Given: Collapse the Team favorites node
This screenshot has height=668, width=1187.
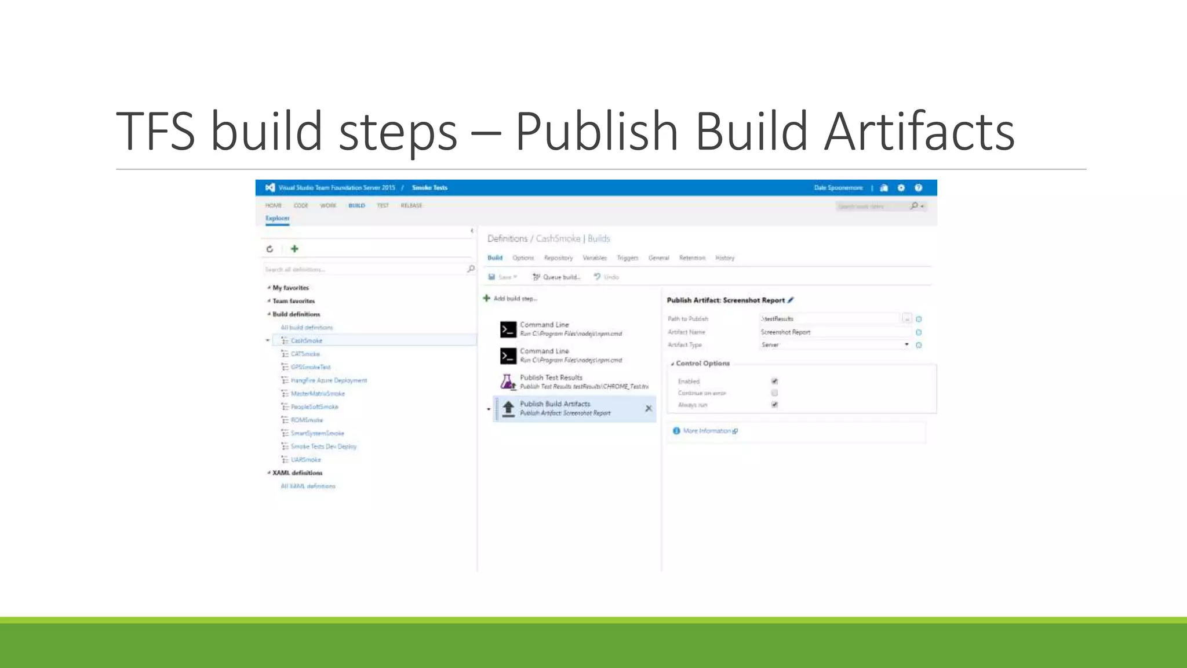Looking at the screenshot, I should (x=269, y=301).
